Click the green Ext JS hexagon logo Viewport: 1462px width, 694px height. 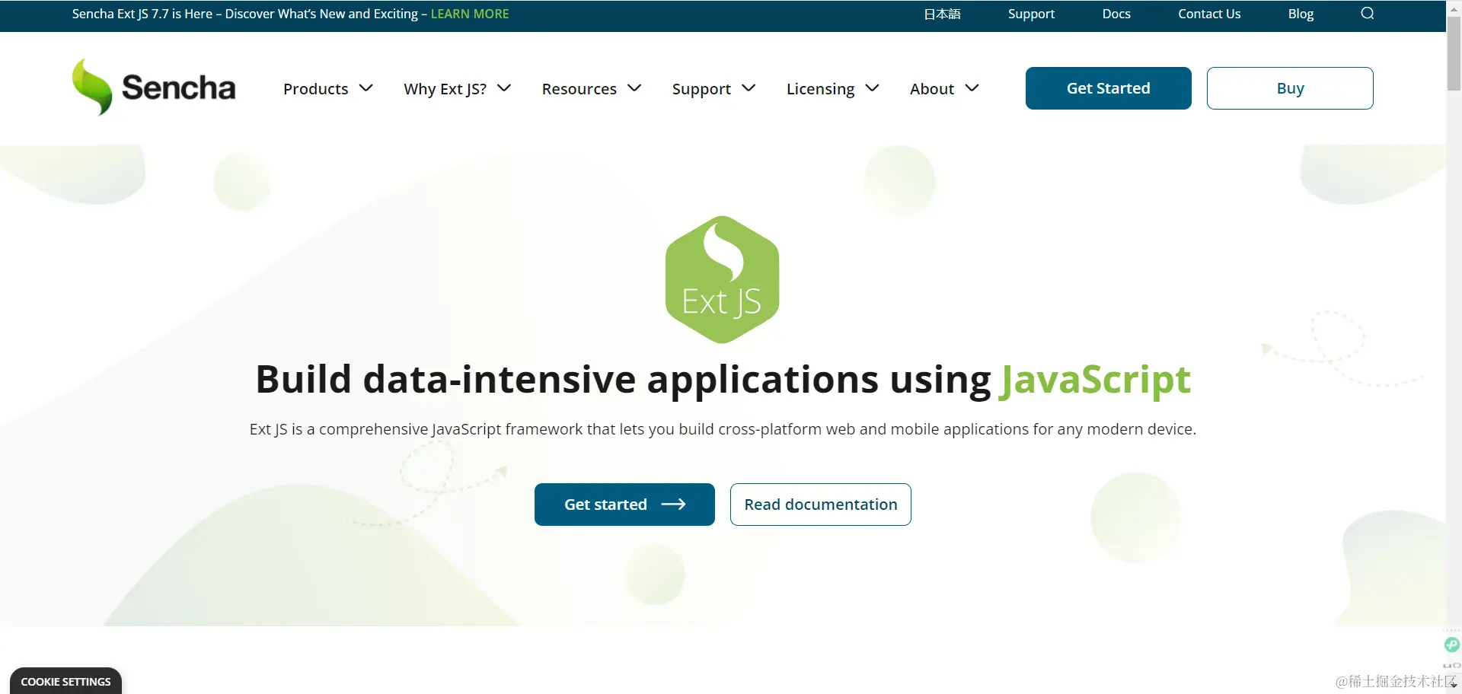722,279
